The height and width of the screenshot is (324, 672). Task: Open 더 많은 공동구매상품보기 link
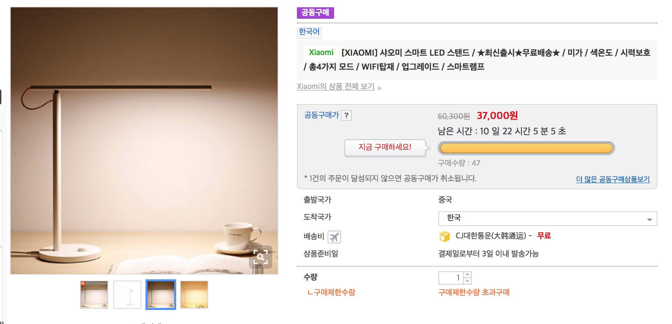613,179
